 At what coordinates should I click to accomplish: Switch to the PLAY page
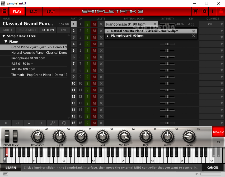point(17,11)
